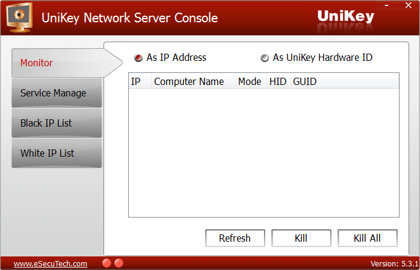Click the UniKey logo in header
This screenshot has height=270, width=420.
345,17
